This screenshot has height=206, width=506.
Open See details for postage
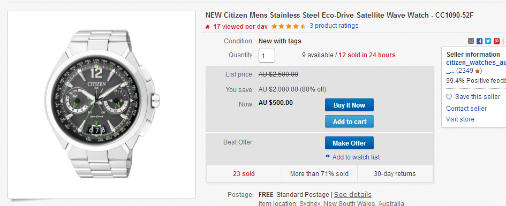(x=353, y=194)
